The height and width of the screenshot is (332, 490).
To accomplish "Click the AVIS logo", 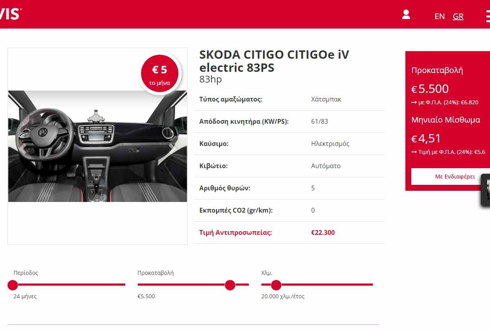I will (10, 14).
